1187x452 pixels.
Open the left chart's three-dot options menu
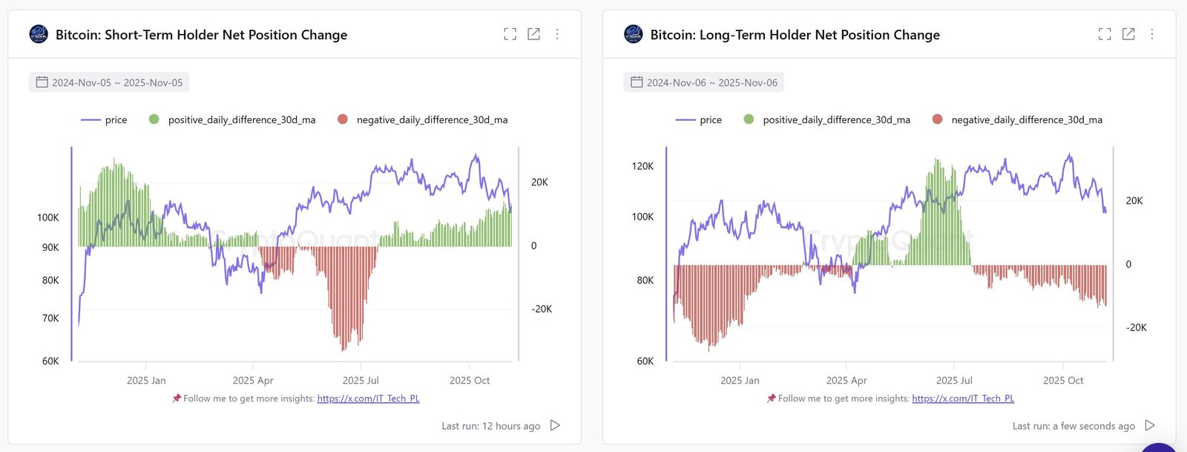point(557,33)
